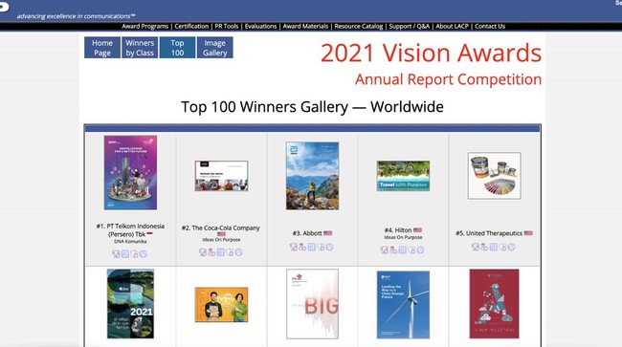Open the Top 100 tab
Viewport: 622px width, 347px height.
tap(177, 48)
